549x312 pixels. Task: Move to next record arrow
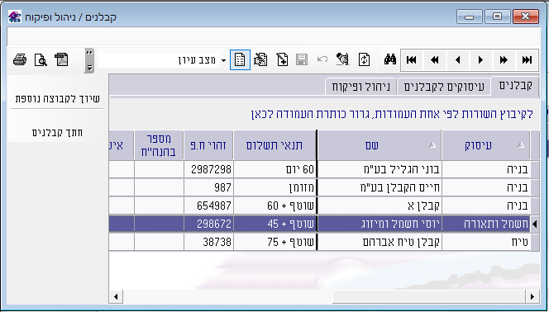[x=480, y=60]
